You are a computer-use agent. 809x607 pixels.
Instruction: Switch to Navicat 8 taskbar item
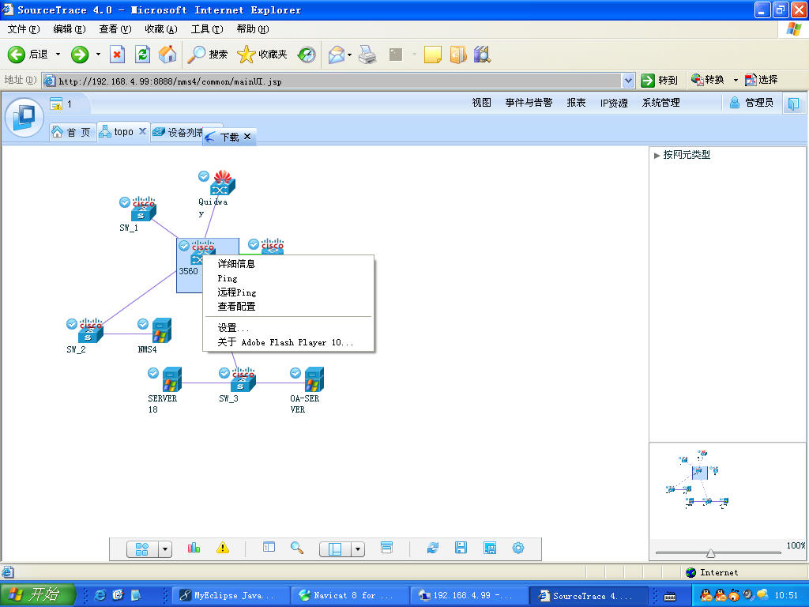tap(348, 595)
